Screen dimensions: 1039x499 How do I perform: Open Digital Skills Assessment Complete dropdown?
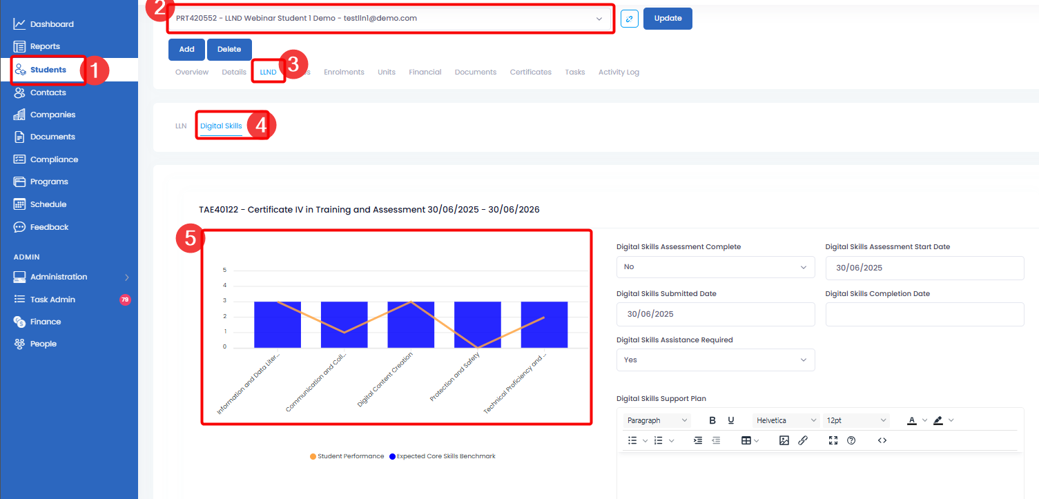pos(715,267)
